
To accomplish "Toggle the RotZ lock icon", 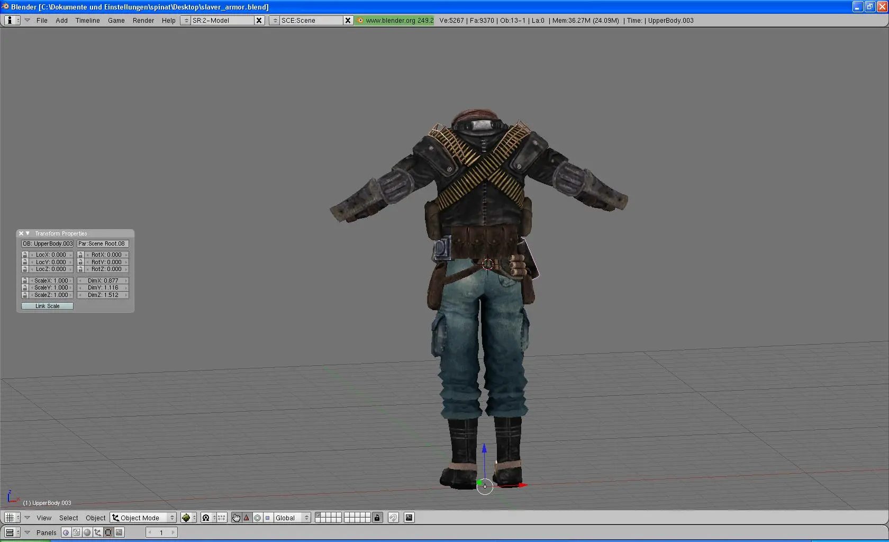I will [x=80, y=269].
